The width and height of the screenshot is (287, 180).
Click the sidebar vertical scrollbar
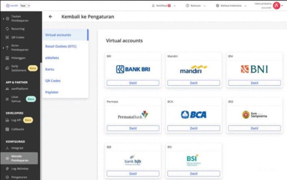coord(41,121)
